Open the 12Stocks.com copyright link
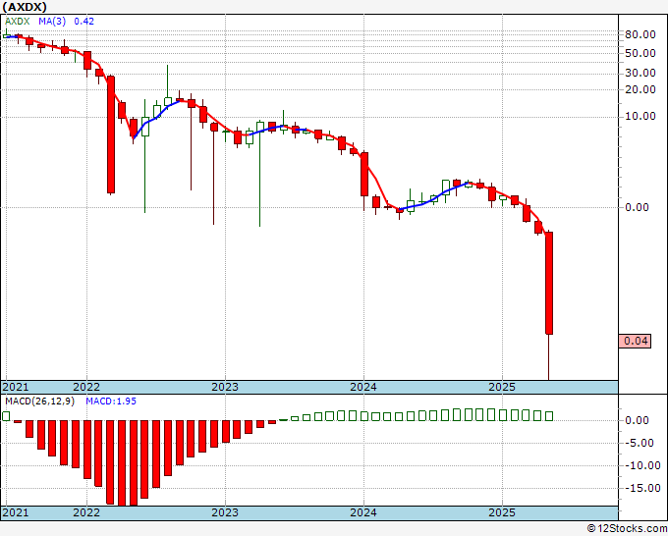 627,529
